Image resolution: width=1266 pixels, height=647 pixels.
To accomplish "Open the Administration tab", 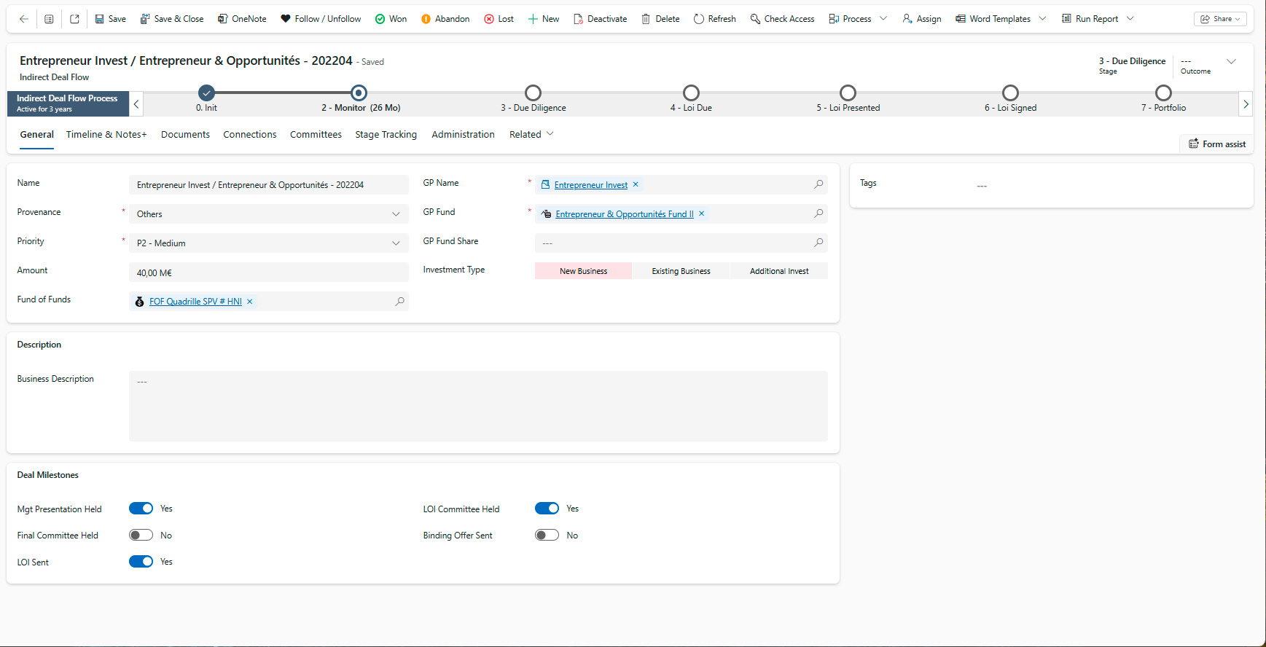I will pos(463,135).
